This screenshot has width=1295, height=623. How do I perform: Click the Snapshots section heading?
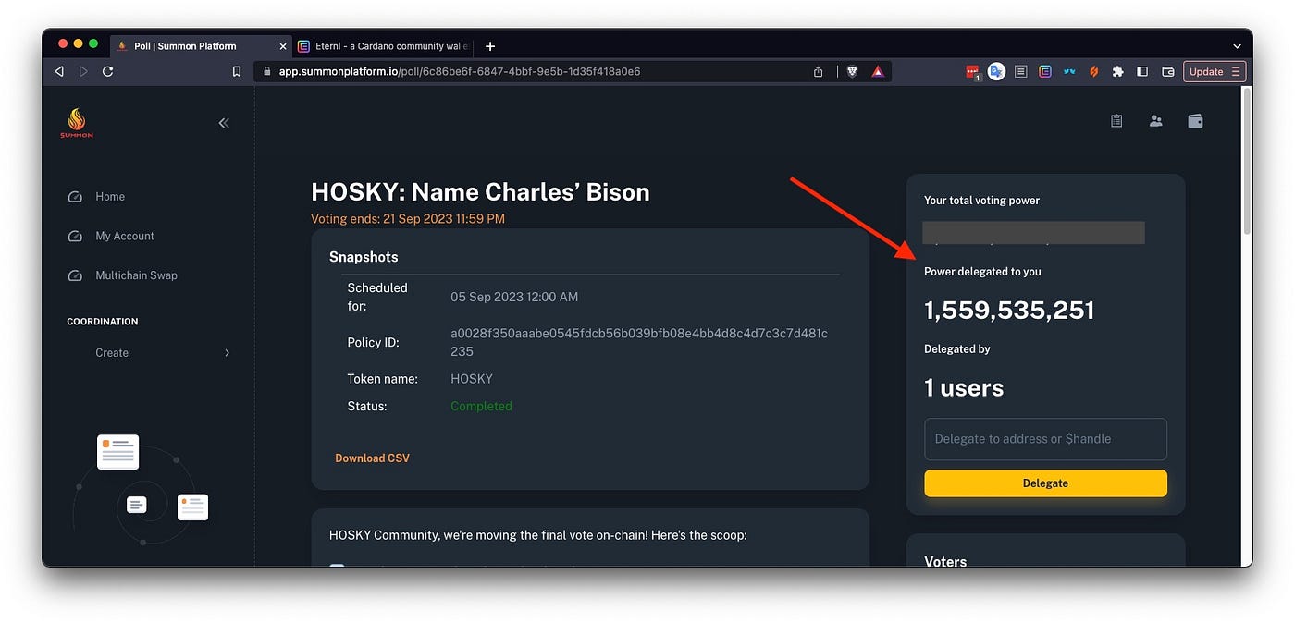point(364,257)
